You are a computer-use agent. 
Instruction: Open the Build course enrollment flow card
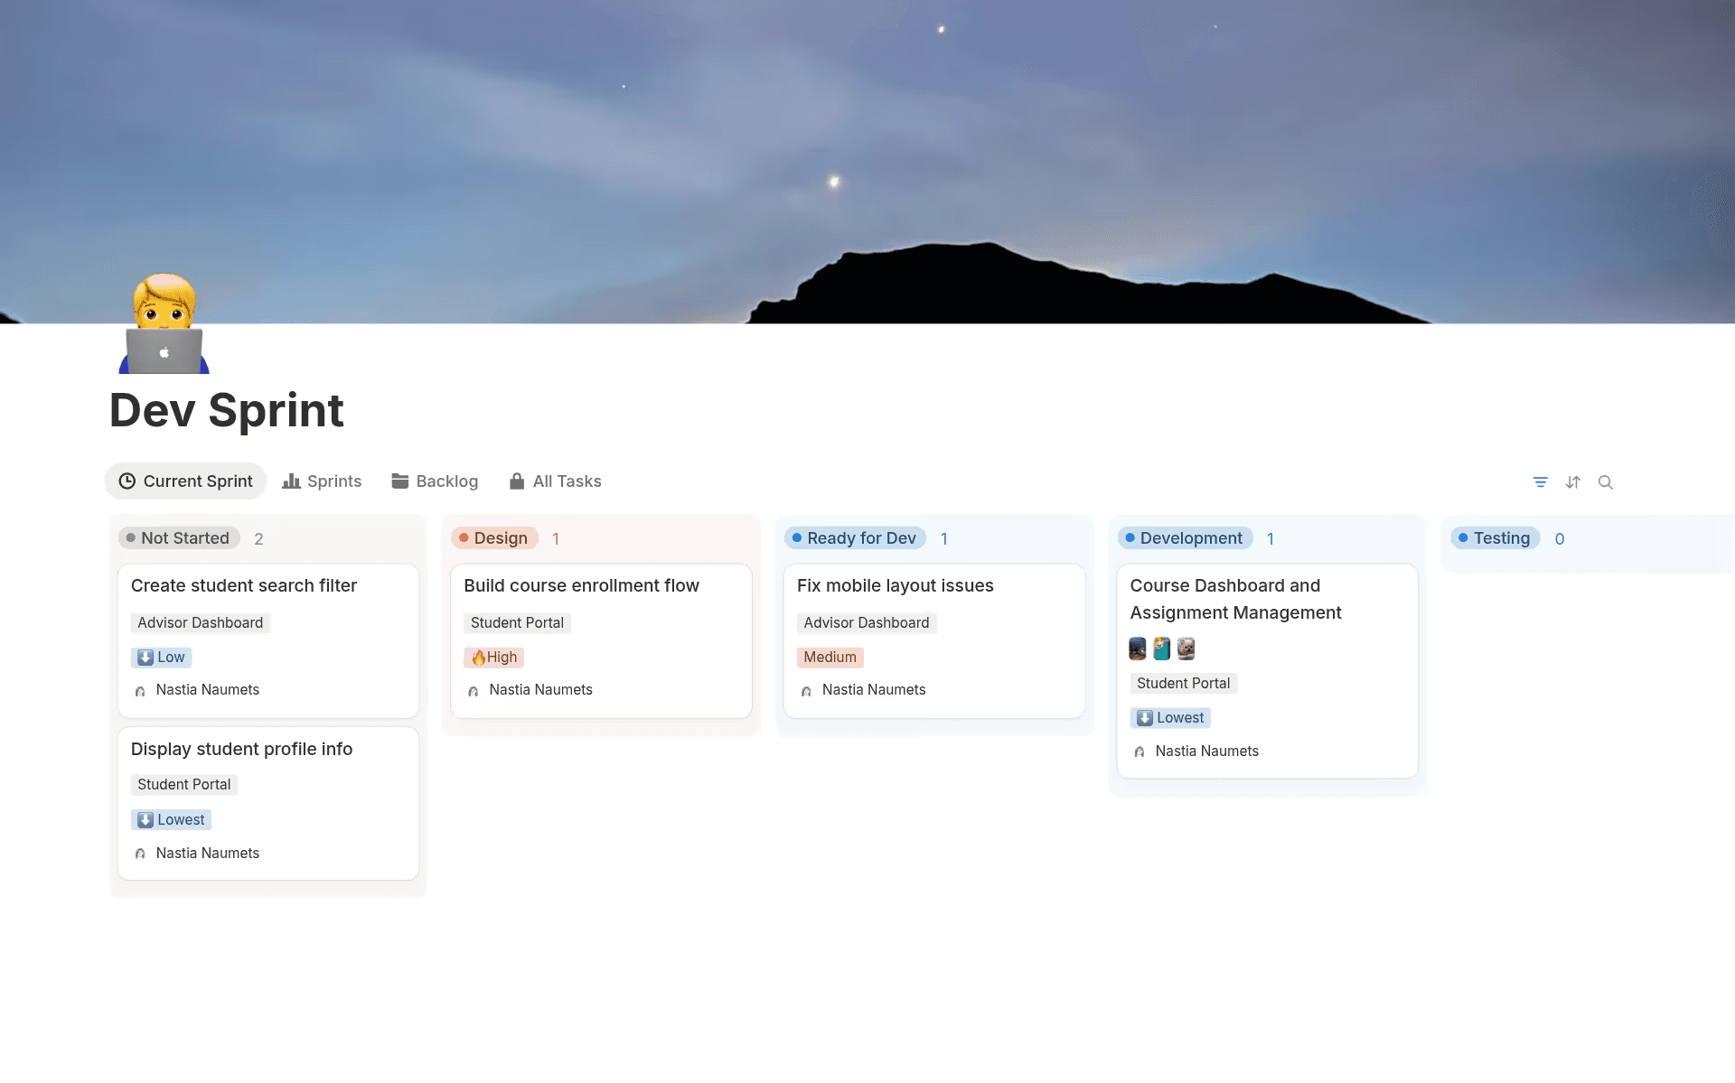tap(581, 585)
